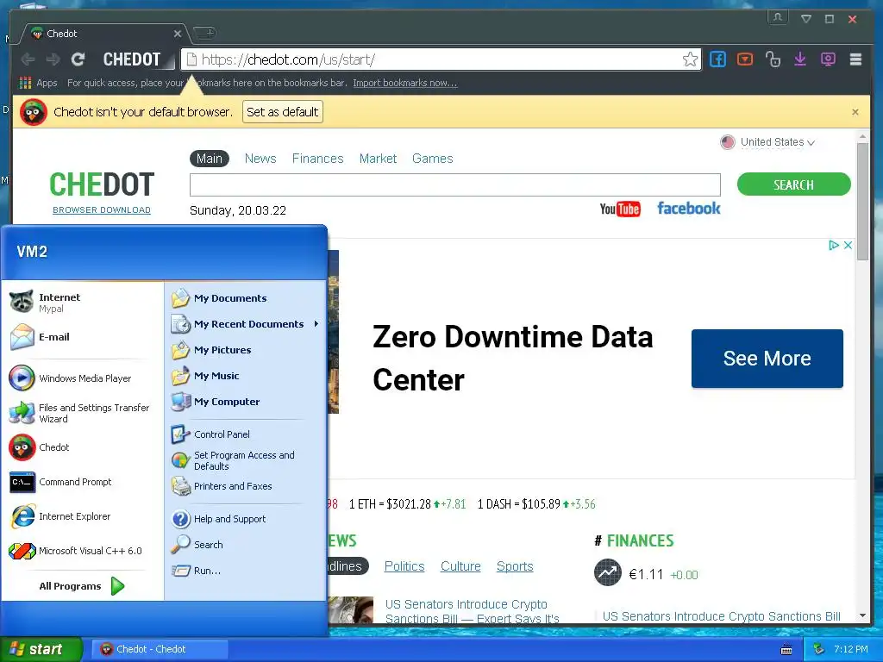Launch Chedot from the Start menu

[83, 447]
